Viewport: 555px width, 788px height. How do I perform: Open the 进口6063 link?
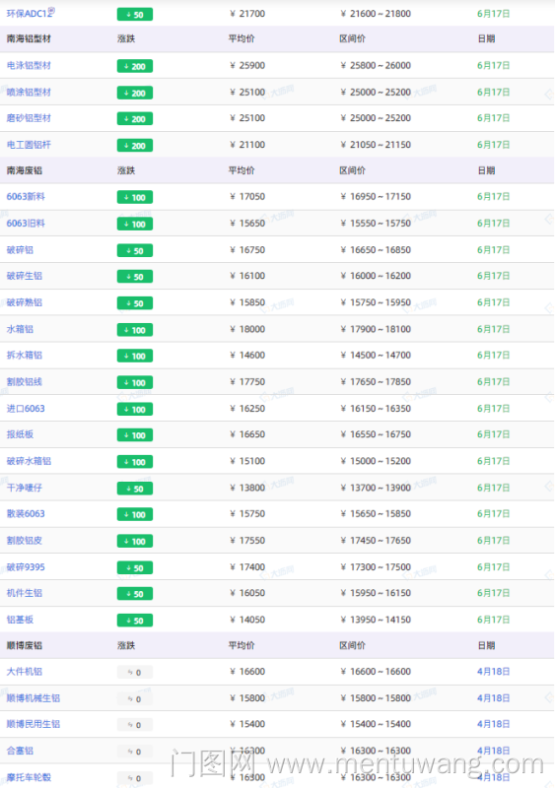point(26,409)
